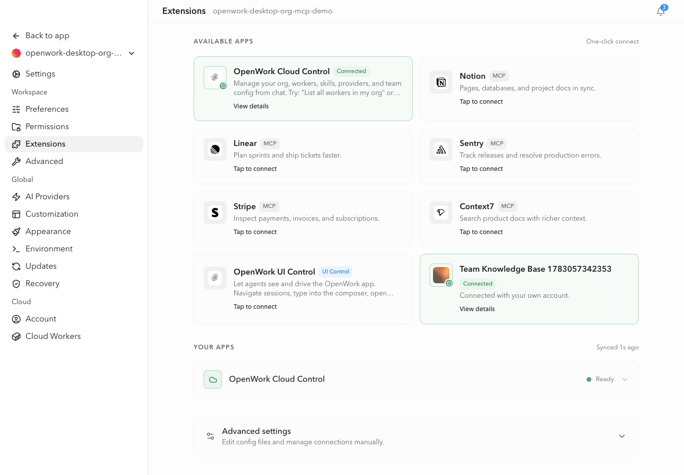Click the Context7 app logo
684x475 pixels.
pos(441,213)
